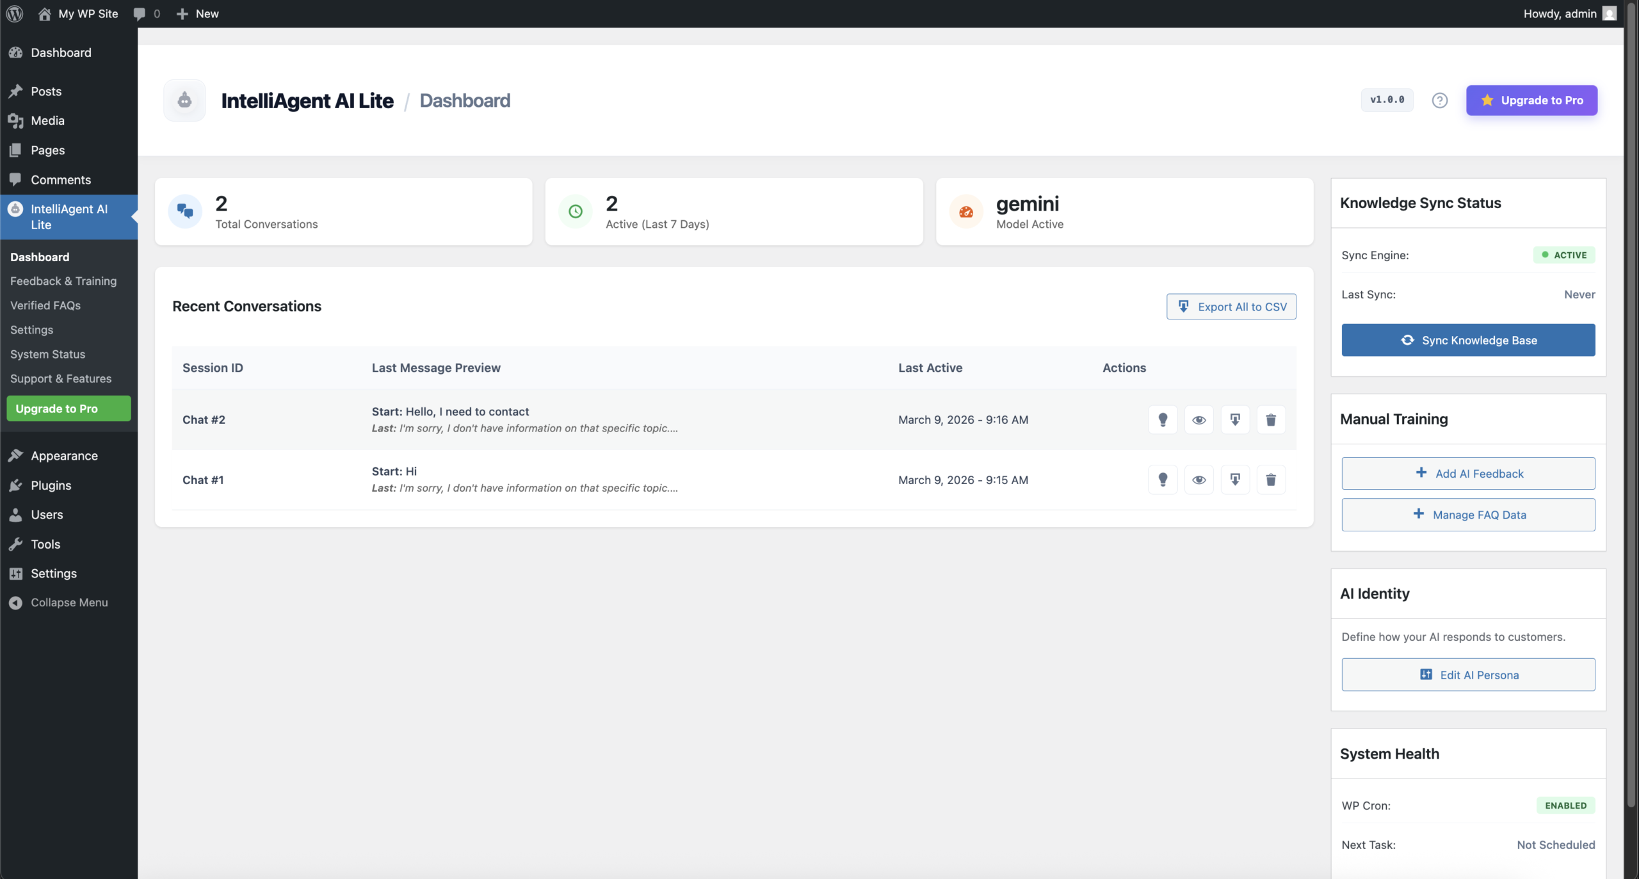The image size is (1639, 879).
Task: Open the Feedback & Training menu item
Action: (63, 281)
